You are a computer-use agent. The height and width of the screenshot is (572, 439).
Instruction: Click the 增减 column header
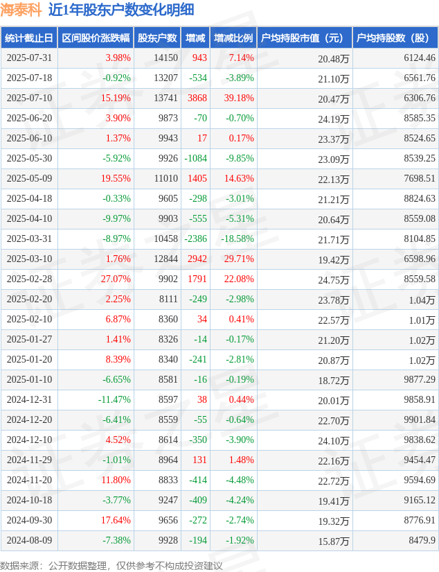pos(195,38)
